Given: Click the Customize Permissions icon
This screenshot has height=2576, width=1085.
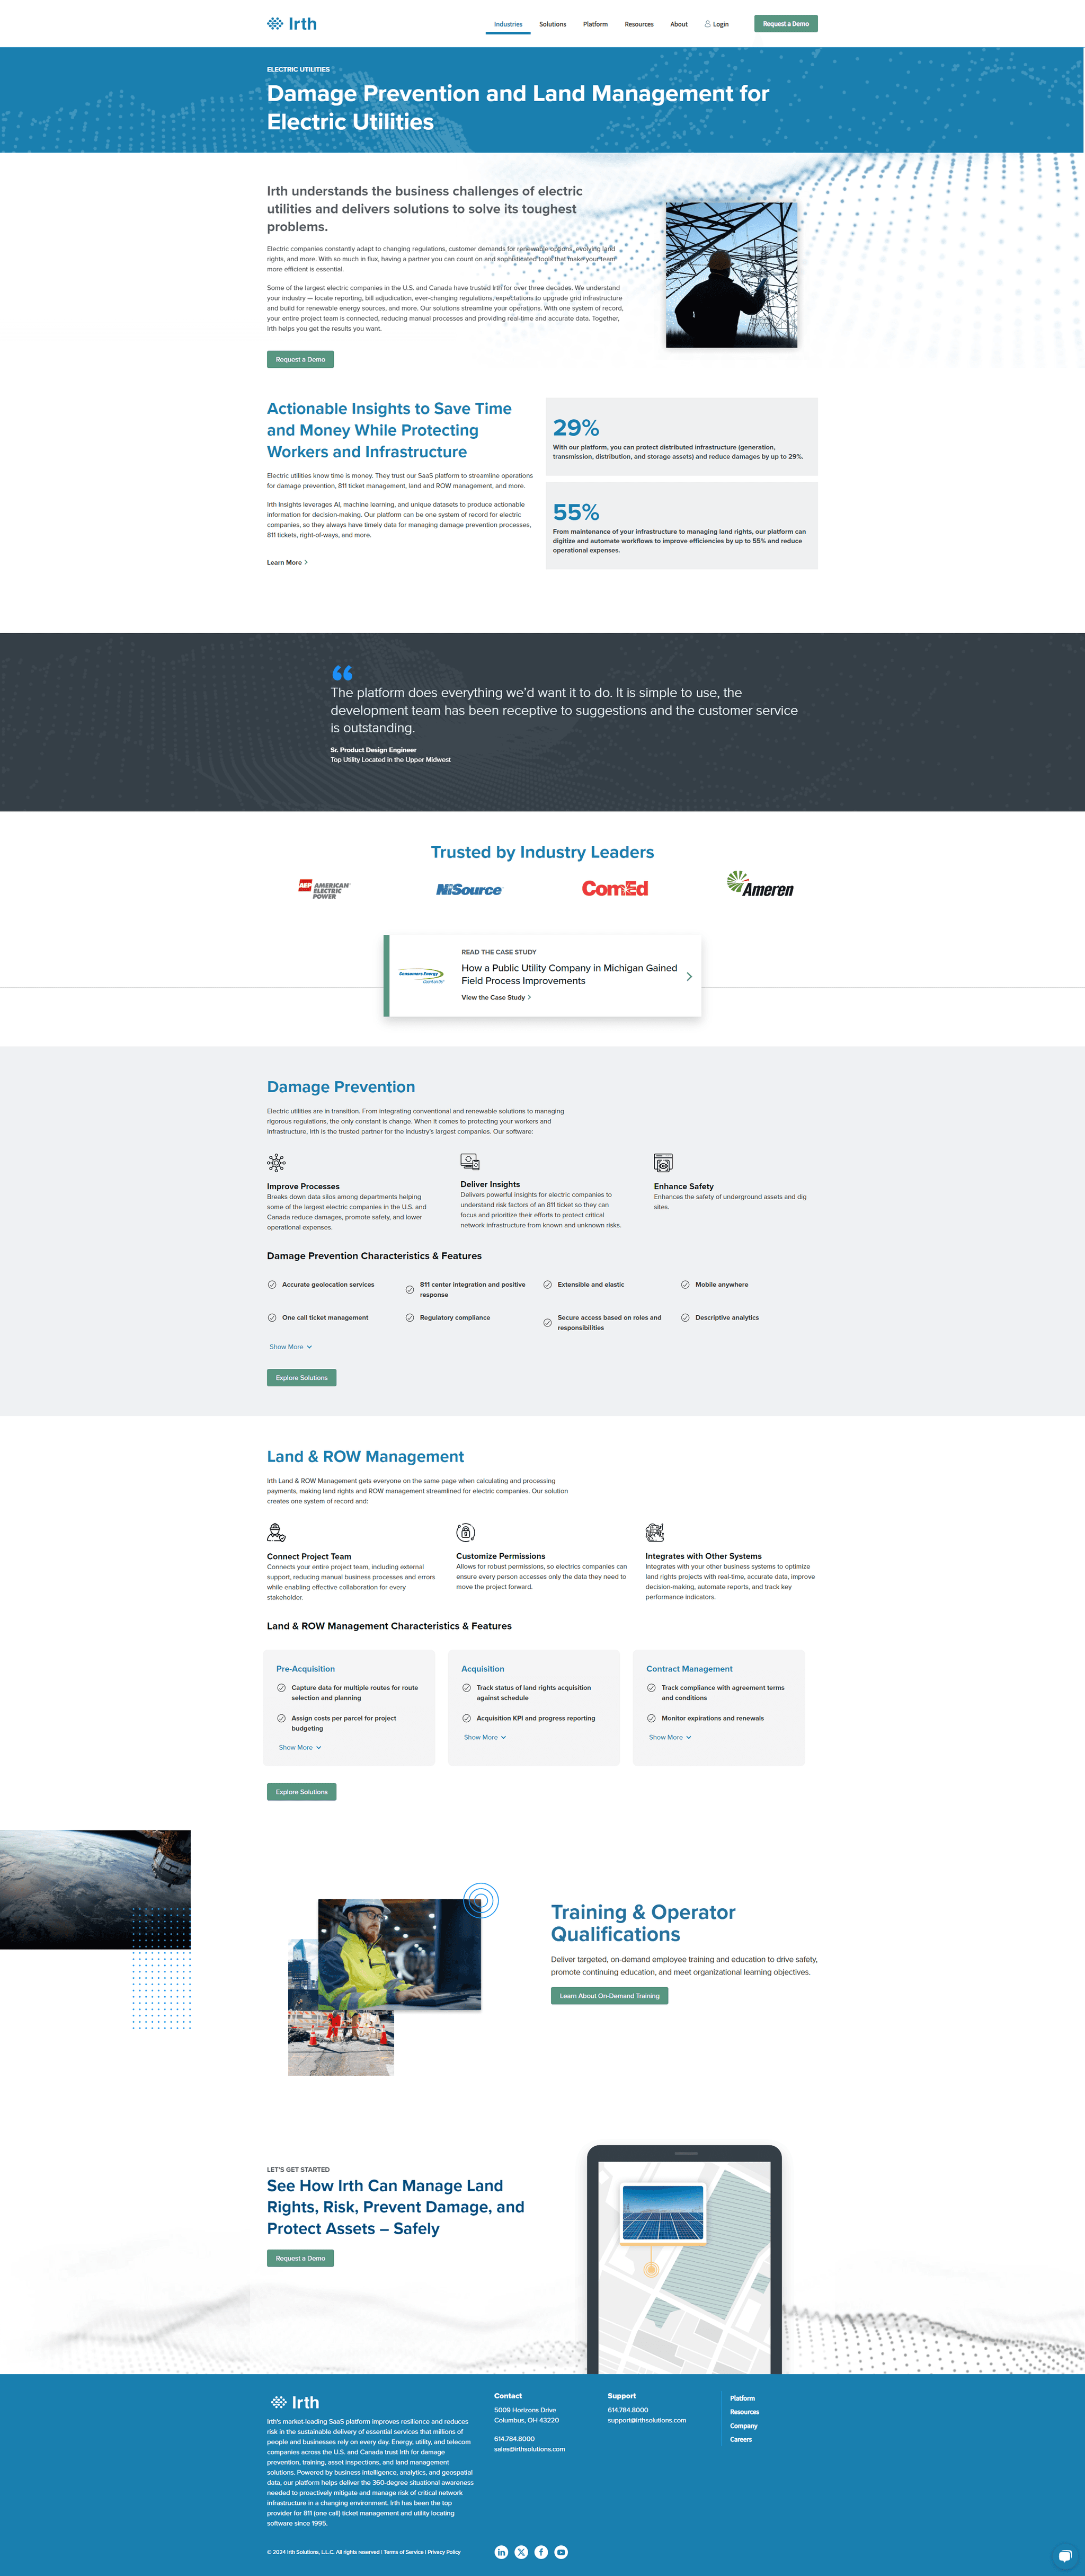Looking at the screenshot, I should pos(466,1532).
